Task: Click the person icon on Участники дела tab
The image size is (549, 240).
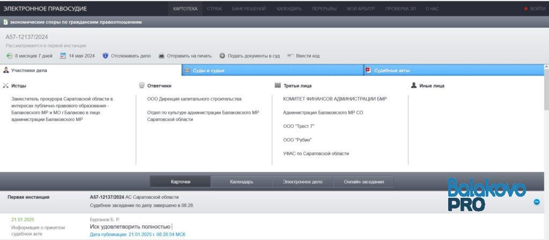Action: [6, 70]
